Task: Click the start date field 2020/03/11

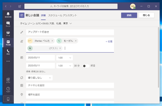Action: (x=40, y=58)
